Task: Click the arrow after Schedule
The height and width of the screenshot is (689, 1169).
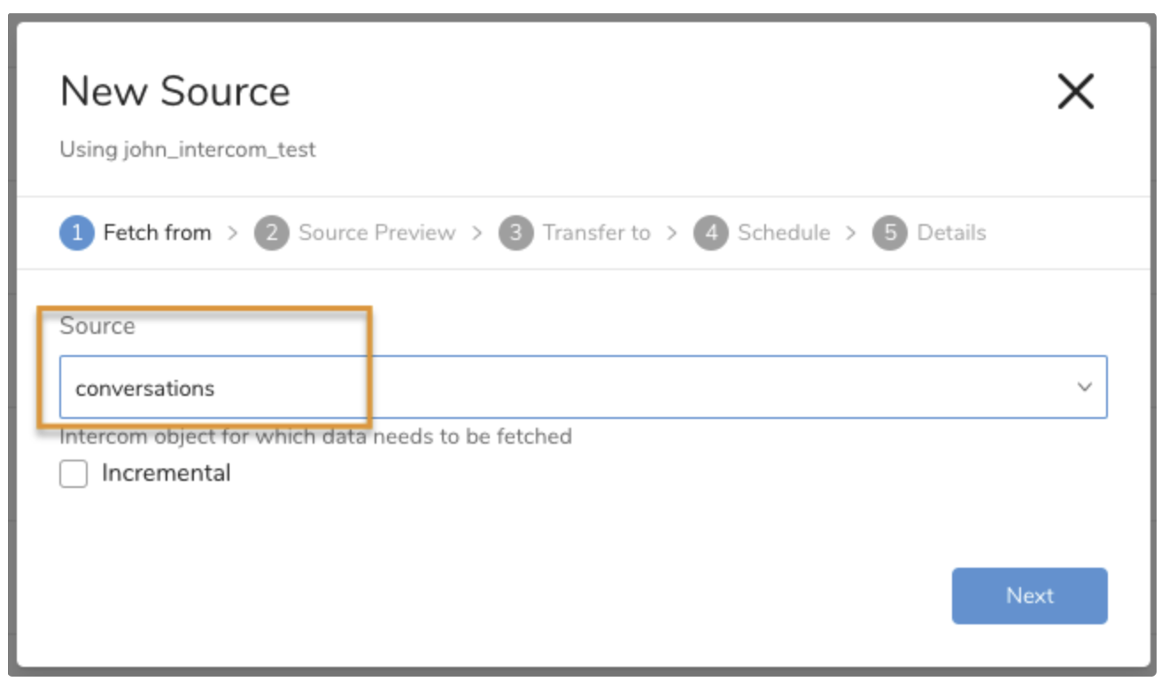Action: (x=851, y=233)
